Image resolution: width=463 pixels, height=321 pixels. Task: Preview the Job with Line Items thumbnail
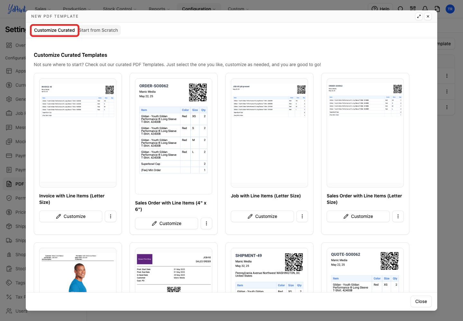click(269, 133)
